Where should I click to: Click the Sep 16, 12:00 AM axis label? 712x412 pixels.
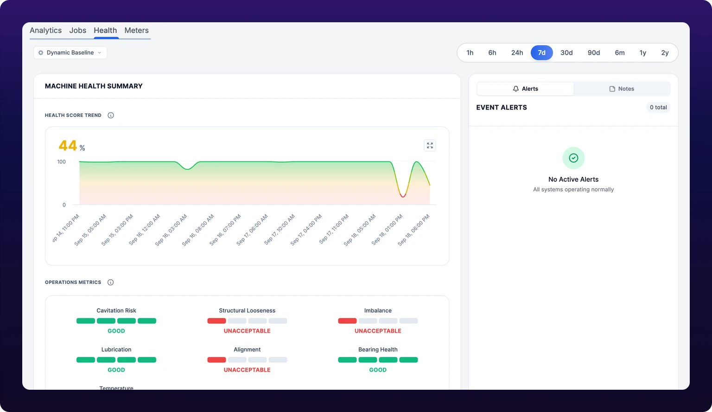144,230
